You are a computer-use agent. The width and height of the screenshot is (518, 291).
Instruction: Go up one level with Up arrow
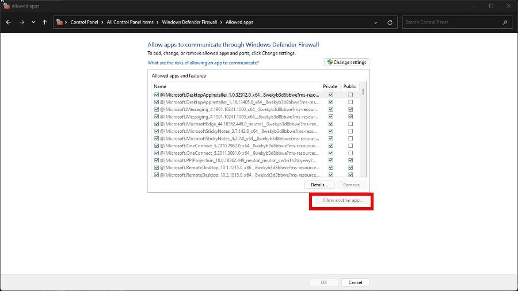(x=44, y=22)
